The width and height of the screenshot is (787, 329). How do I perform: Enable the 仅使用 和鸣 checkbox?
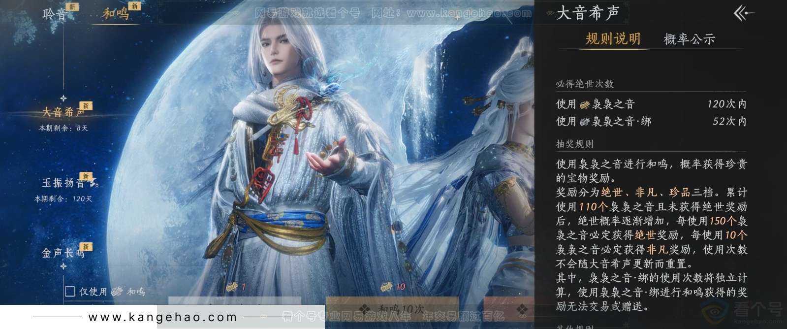pyautogui.click(x=70, y=292)
